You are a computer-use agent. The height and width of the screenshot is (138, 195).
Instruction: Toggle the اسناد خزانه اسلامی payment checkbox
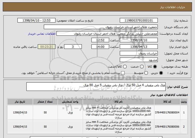[123, 73]
